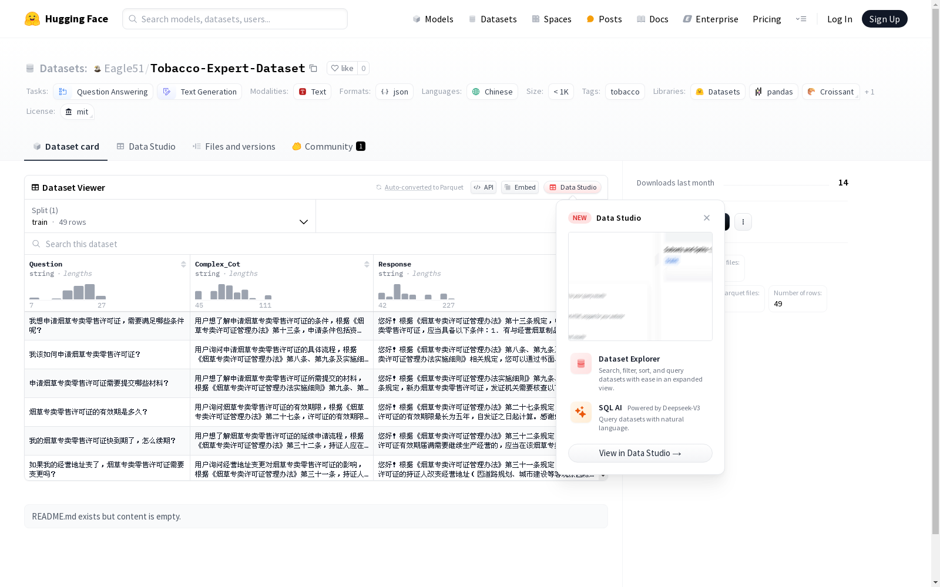Click the json format tag
This screenshot has height=587, width=940.
tap(395, 92)
